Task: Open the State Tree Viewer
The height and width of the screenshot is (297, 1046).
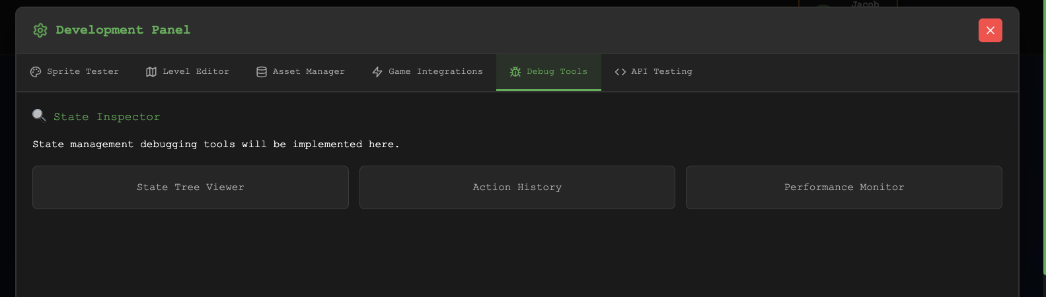Action: (190, 187)
